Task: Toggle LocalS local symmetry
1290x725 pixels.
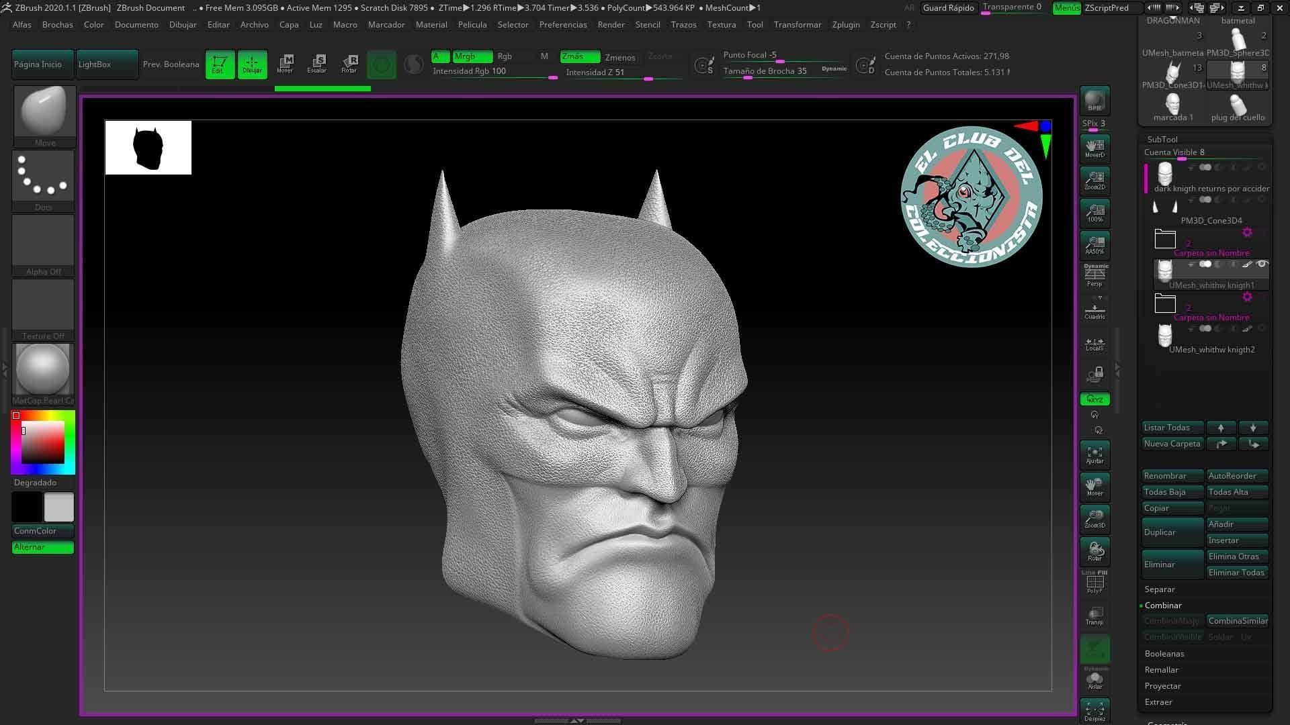Action: [x=1094, y=344]
